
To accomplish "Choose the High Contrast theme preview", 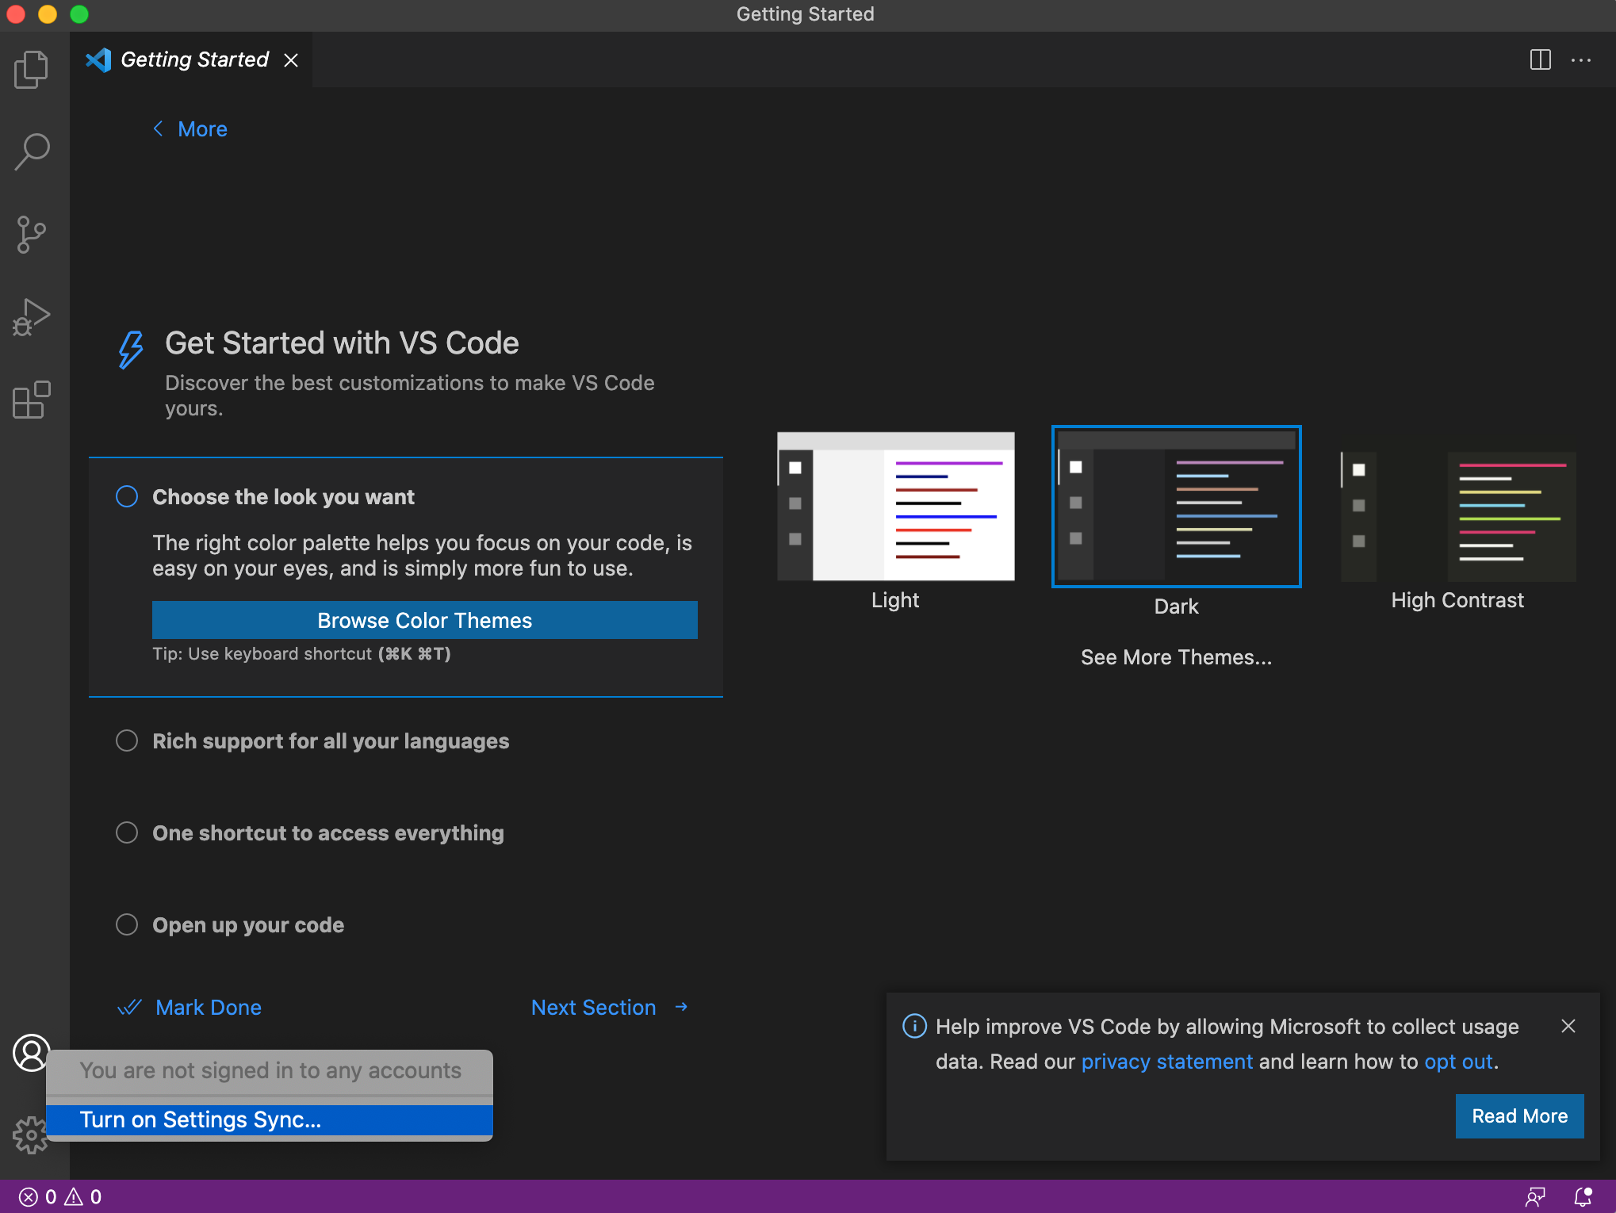I will tap(1457, 517).
